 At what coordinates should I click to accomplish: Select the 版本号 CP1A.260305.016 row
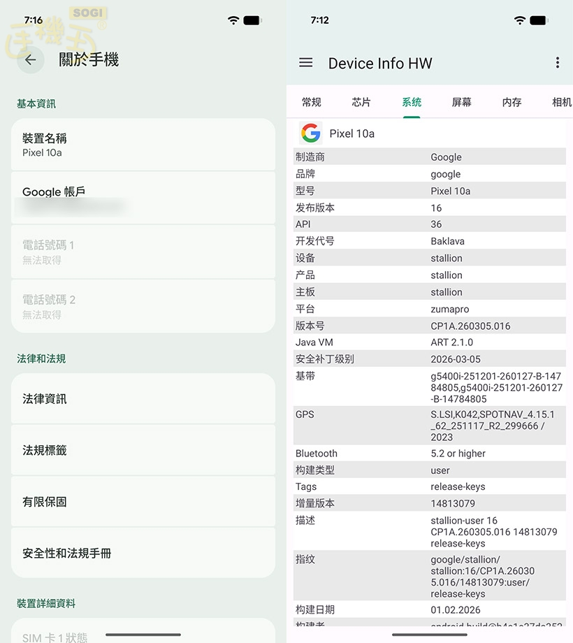click(x=430, y=326)
